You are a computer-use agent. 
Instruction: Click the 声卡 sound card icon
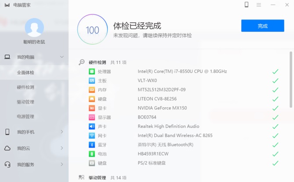point(92,126)
